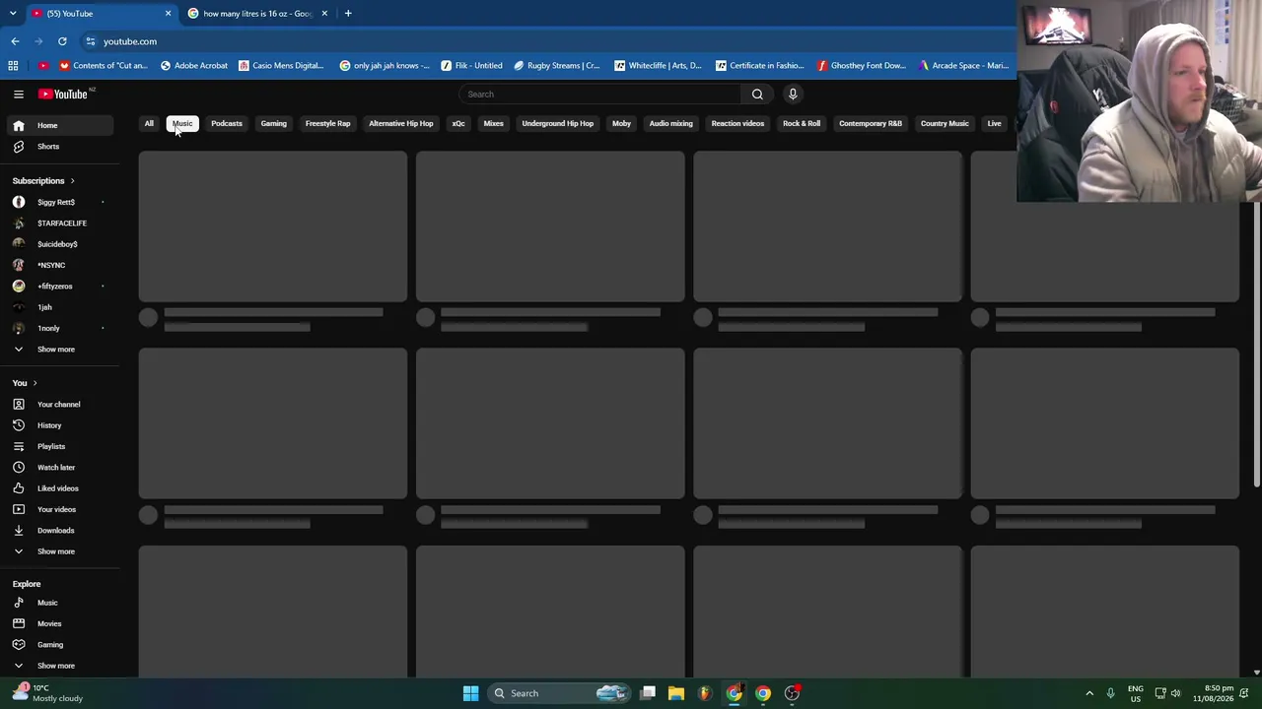Open the YouTube guide hamburger menu
The width and height of the screenshot is (1262, 709).
[x=19, y=95]
